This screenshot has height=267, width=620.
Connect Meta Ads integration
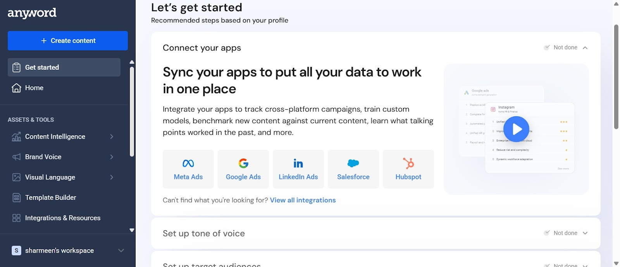point(188,169)
